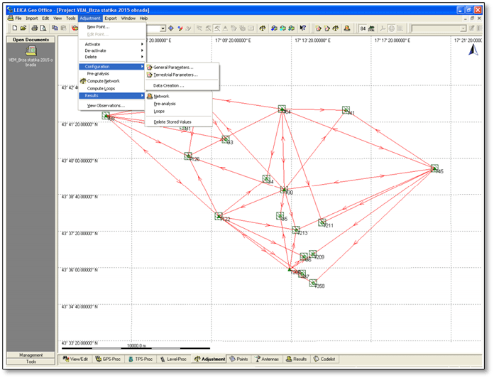The height and width of the screenshot is (378, 494).
Task: Click the Tools panel button in sidebar
Action: [x=31, y=362]
